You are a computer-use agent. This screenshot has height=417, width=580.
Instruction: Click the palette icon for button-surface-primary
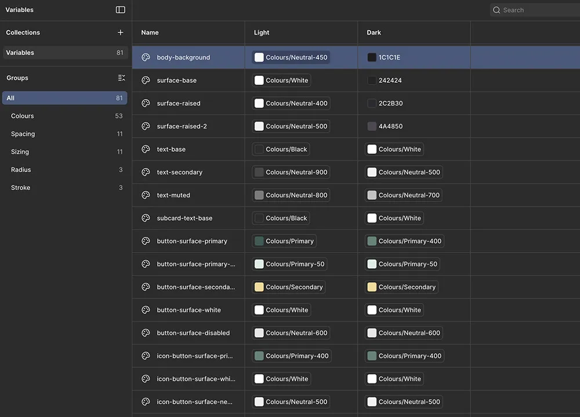(x=146, y=241)
